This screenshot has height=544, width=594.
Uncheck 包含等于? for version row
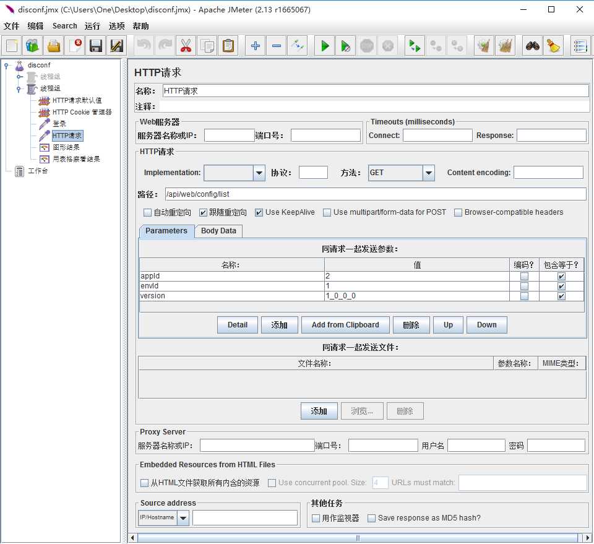click(561, 296)
